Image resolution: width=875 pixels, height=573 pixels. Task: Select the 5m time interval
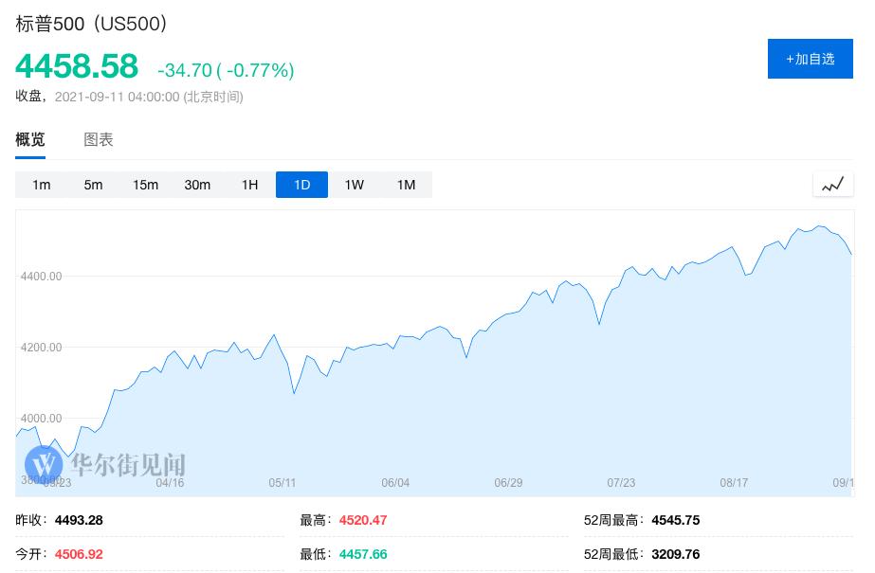[93, 185]
